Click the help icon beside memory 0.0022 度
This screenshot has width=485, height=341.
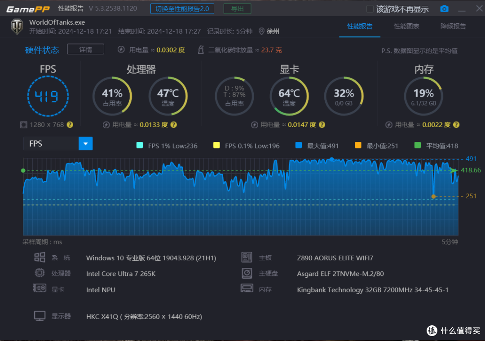pyautogui.click(x=456, y=125)
